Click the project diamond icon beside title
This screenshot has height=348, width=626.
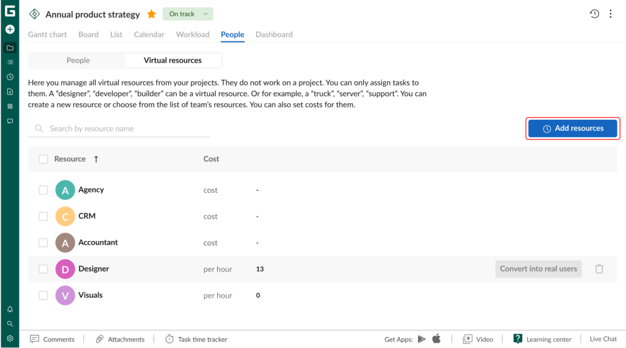pos(34,14)
